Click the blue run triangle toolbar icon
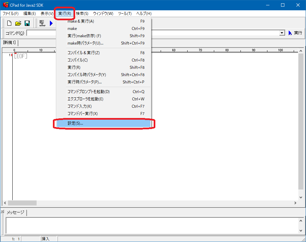 (51, 23)
